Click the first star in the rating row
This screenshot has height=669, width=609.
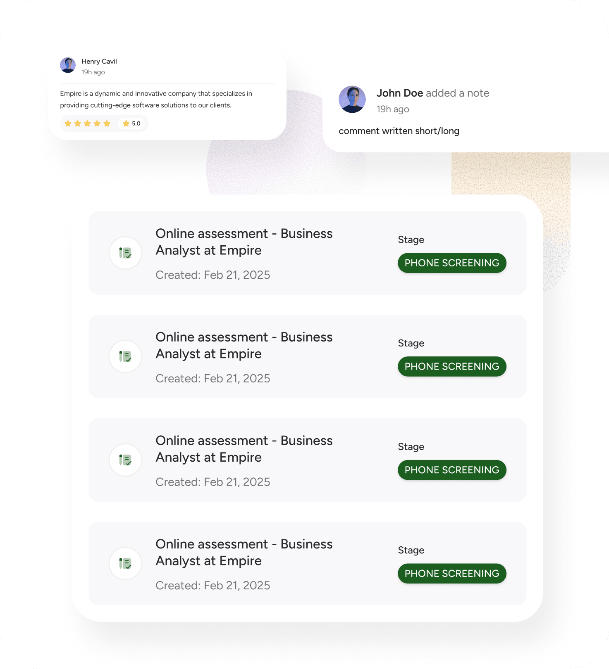(x=68, y=123)
